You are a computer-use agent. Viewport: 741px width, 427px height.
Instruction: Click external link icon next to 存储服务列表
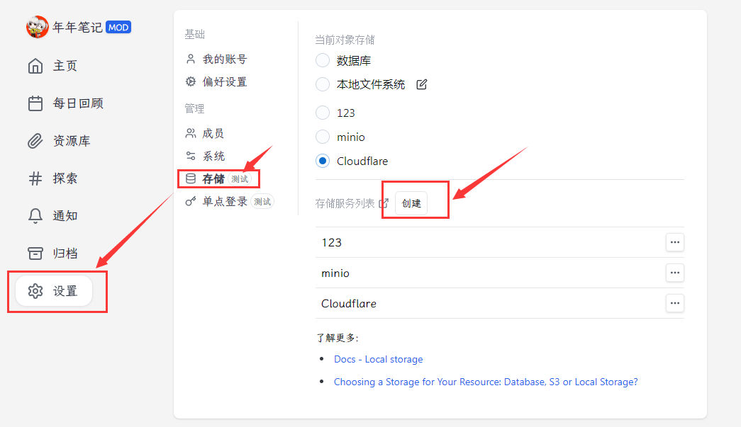click(x=384, y=203)
